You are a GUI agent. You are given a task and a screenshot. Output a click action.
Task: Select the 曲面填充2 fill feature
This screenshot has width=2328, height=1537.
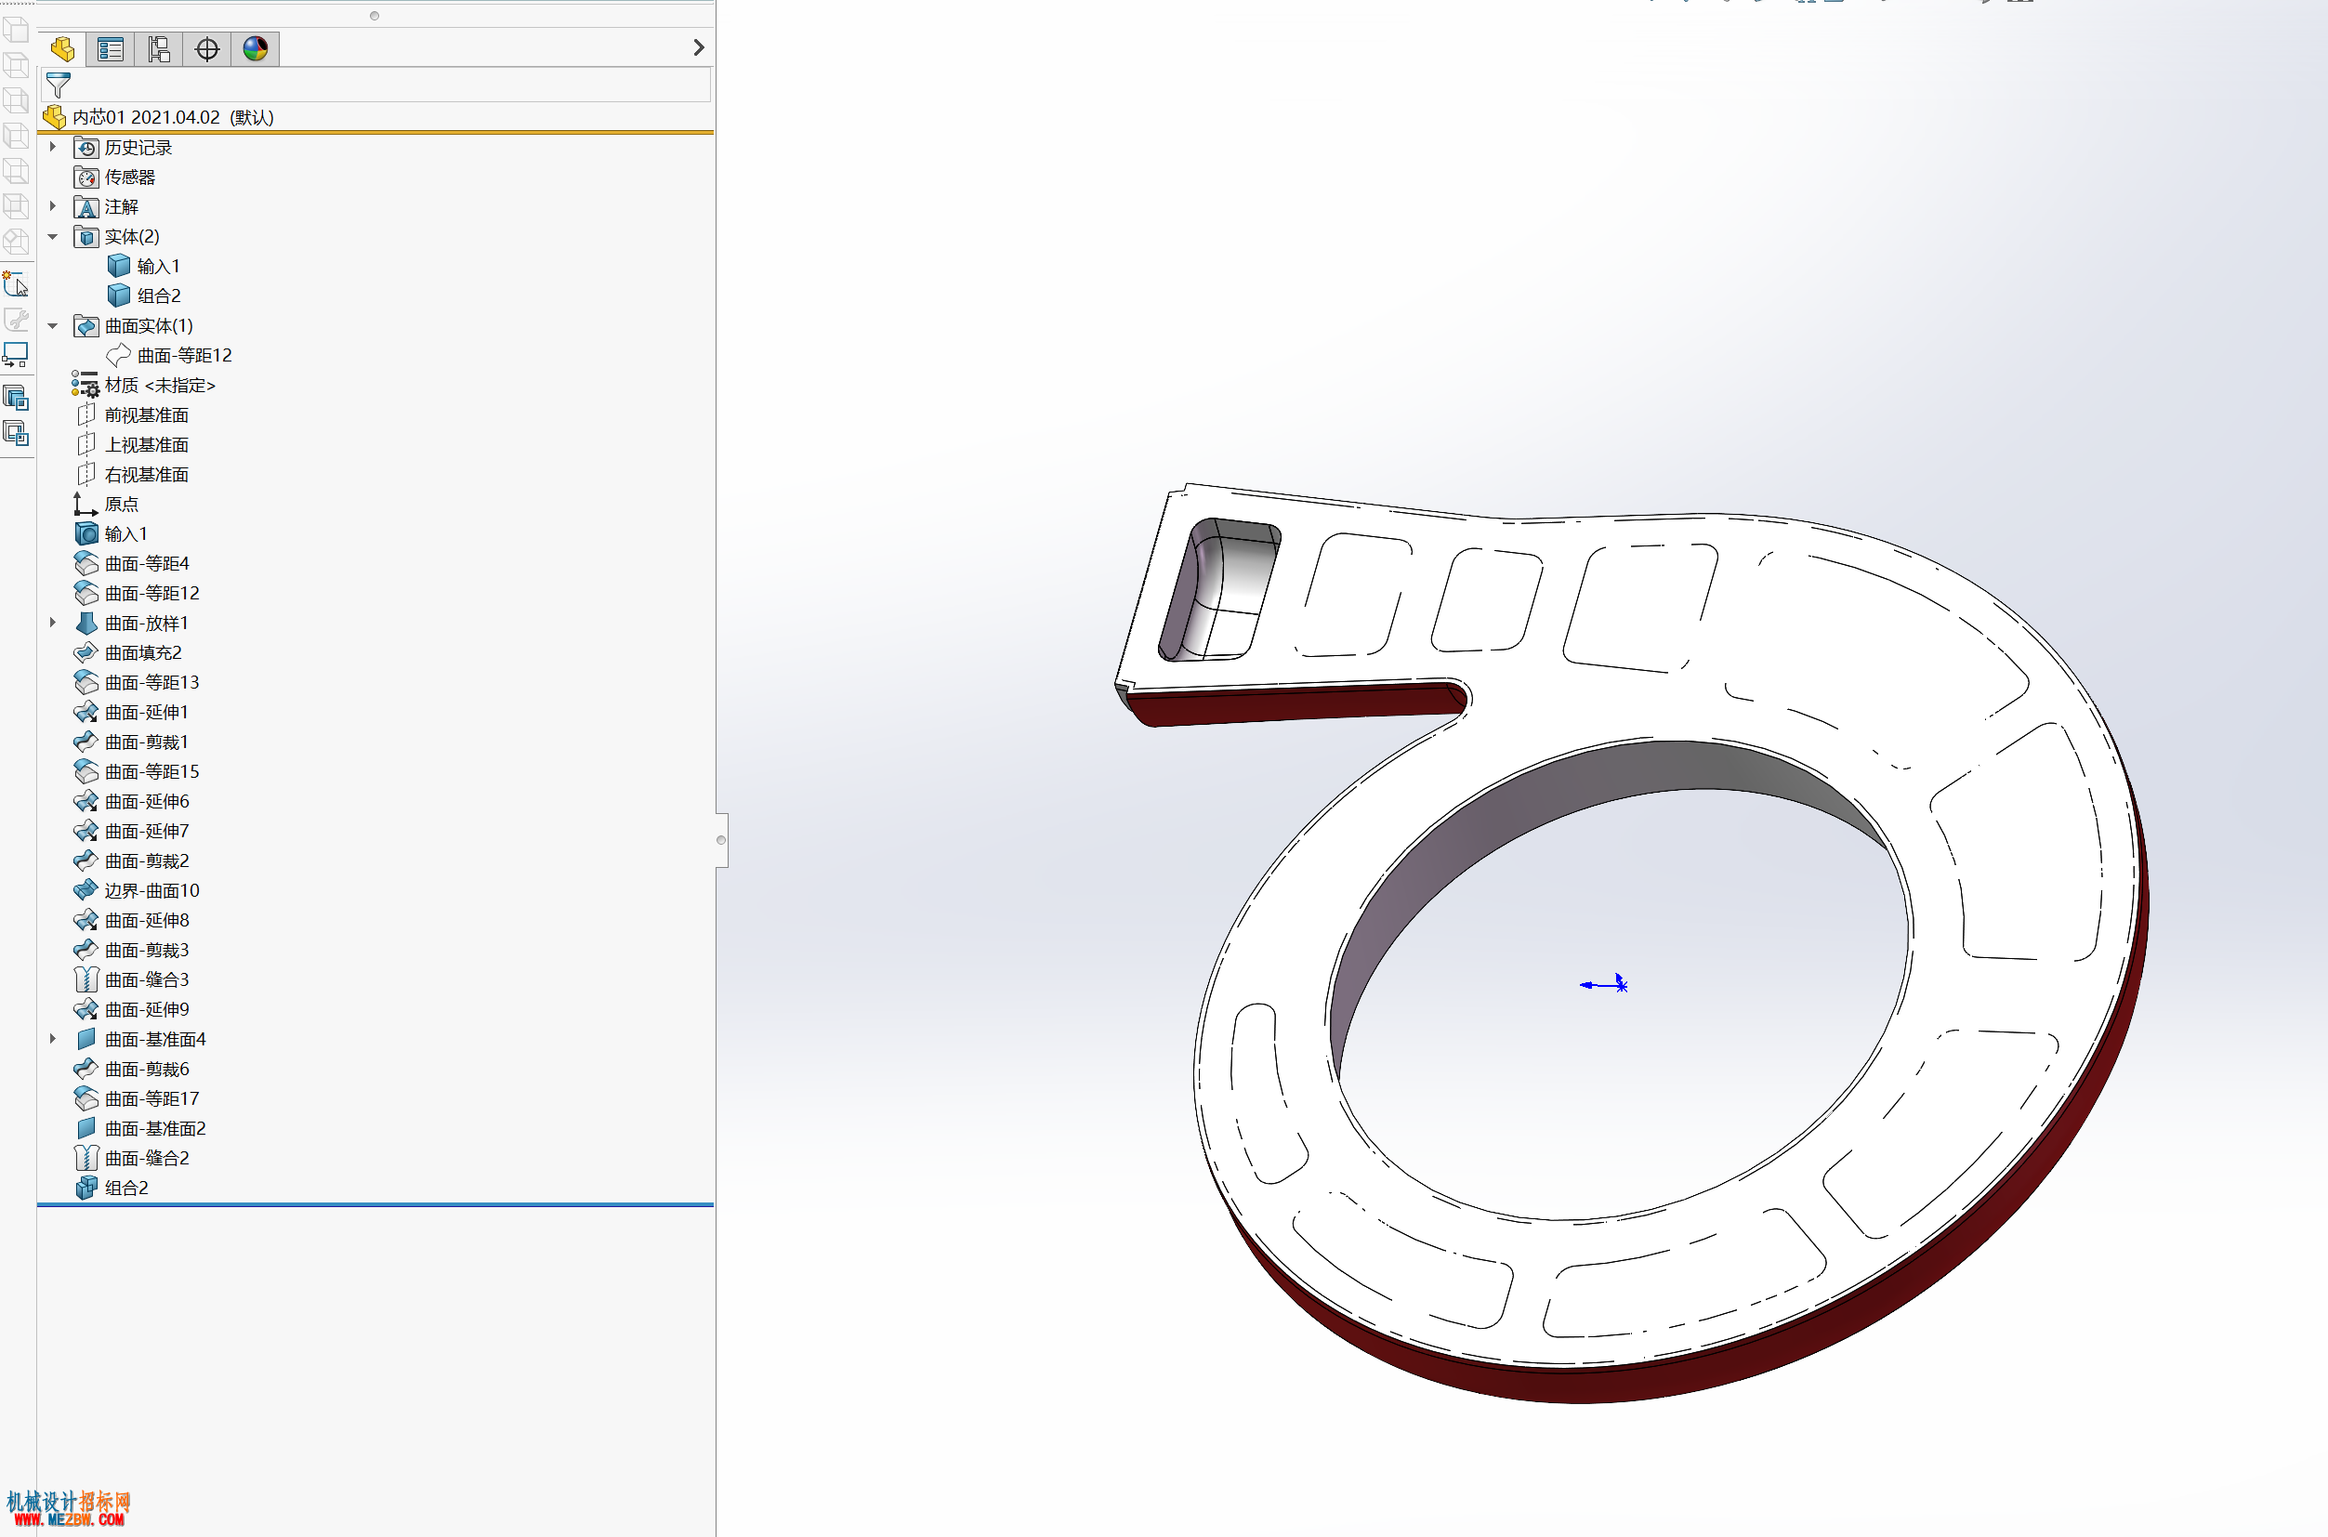(x=128, y=653)
